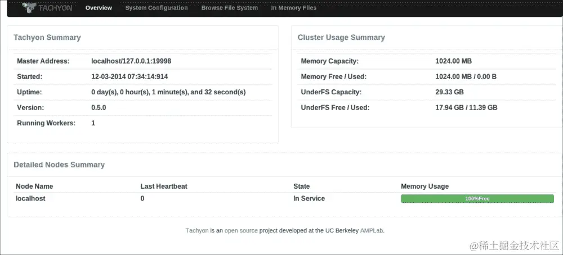
Task: Follow the Tachyon footer link
Action: pos(196,231)
